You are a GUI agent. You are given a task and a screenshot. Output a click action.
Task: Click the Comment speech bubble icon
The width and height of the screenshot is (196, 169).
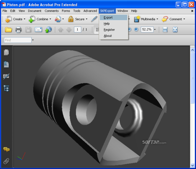[165, 19]
